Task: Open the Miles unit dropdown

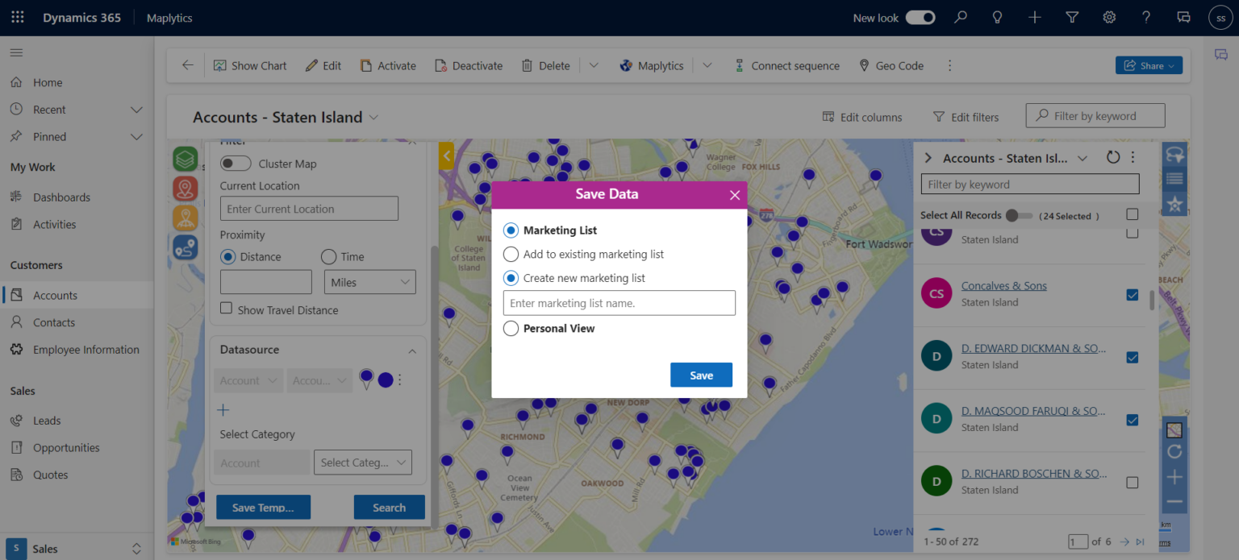Action: click(x=369, y=281)
